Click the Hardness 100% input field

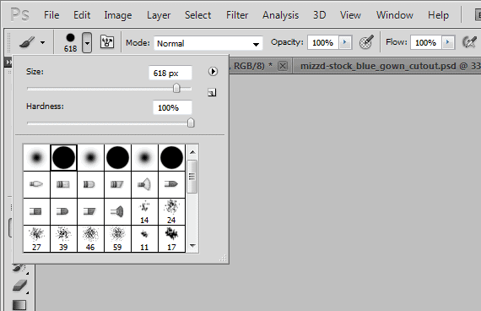pos(172,107)
